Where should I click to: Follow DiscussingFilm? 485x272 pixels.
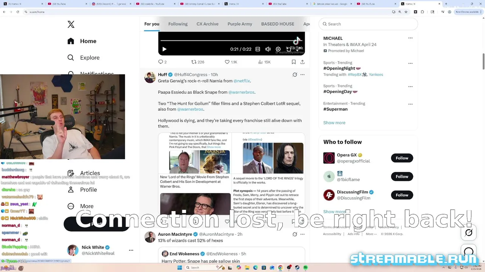click(x=402, y=195)
